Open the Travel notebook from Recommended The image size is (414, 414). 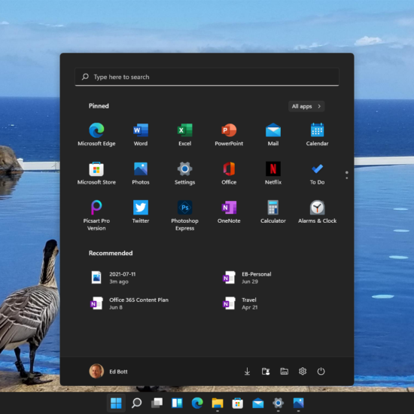(240, 303)
